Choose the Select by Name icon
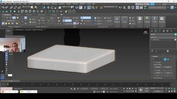 [x=36, y=7]
